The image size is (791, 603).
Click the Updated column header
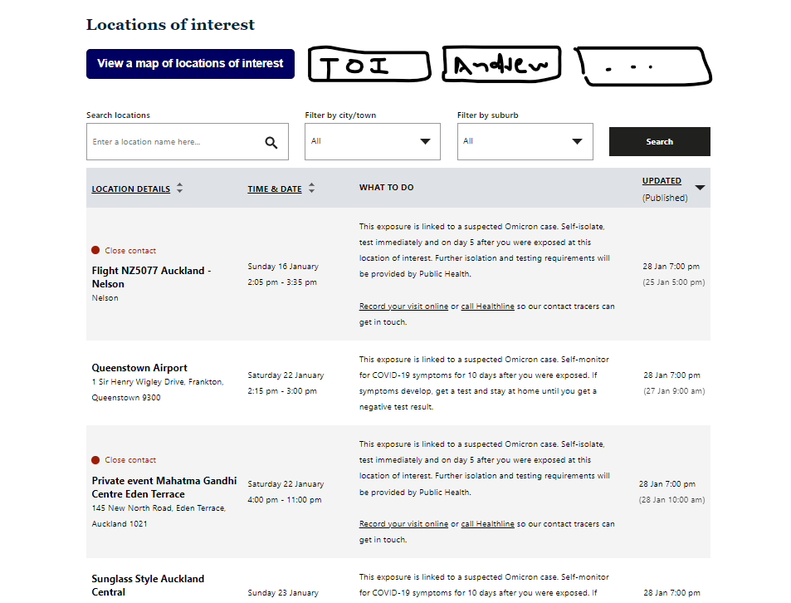click(x=662, y=180)
